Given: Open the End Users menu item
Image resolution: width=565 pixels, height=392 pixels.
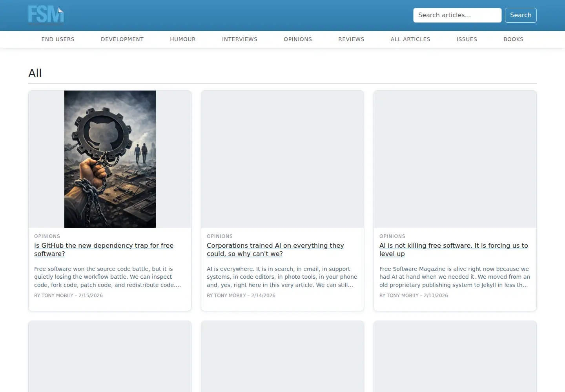Looking at the screenshot, I should pyautogui.click(x=58, y=39).
